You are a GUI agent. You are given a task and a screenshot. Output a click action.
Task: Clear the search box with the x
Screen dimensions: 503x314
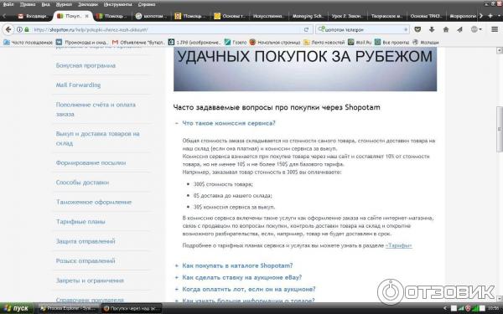406,29
